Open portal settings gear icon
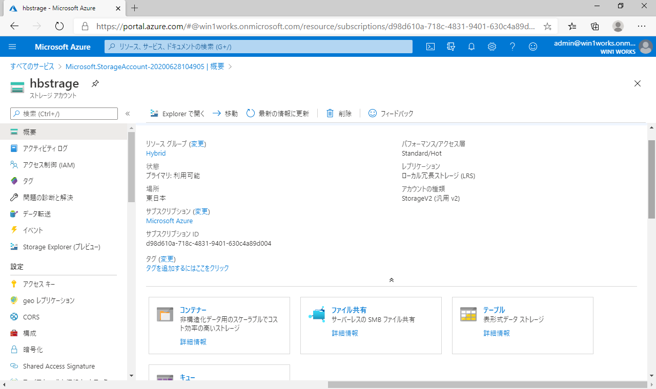Screen dimensions: 656x389 point(492,47)
